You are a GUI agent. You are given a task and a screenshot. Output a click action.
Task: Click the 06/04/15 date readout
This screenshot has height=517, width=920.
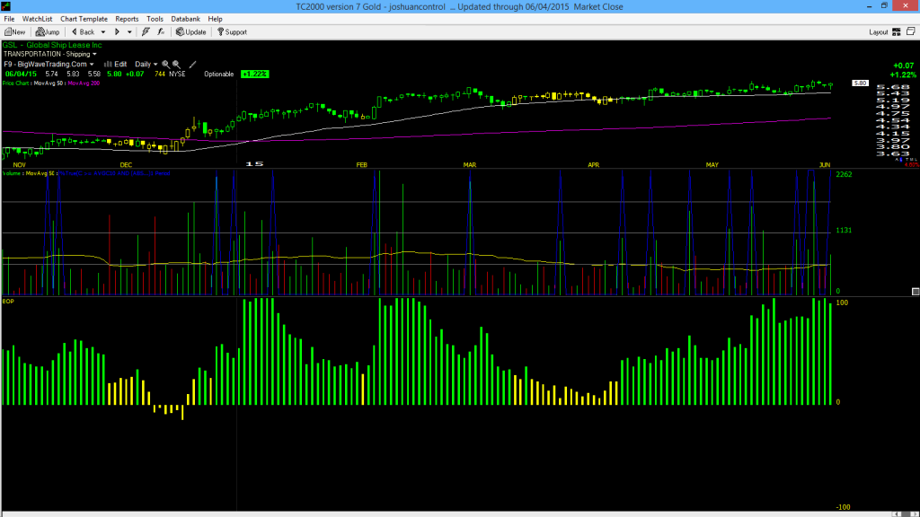pos(21,74)
